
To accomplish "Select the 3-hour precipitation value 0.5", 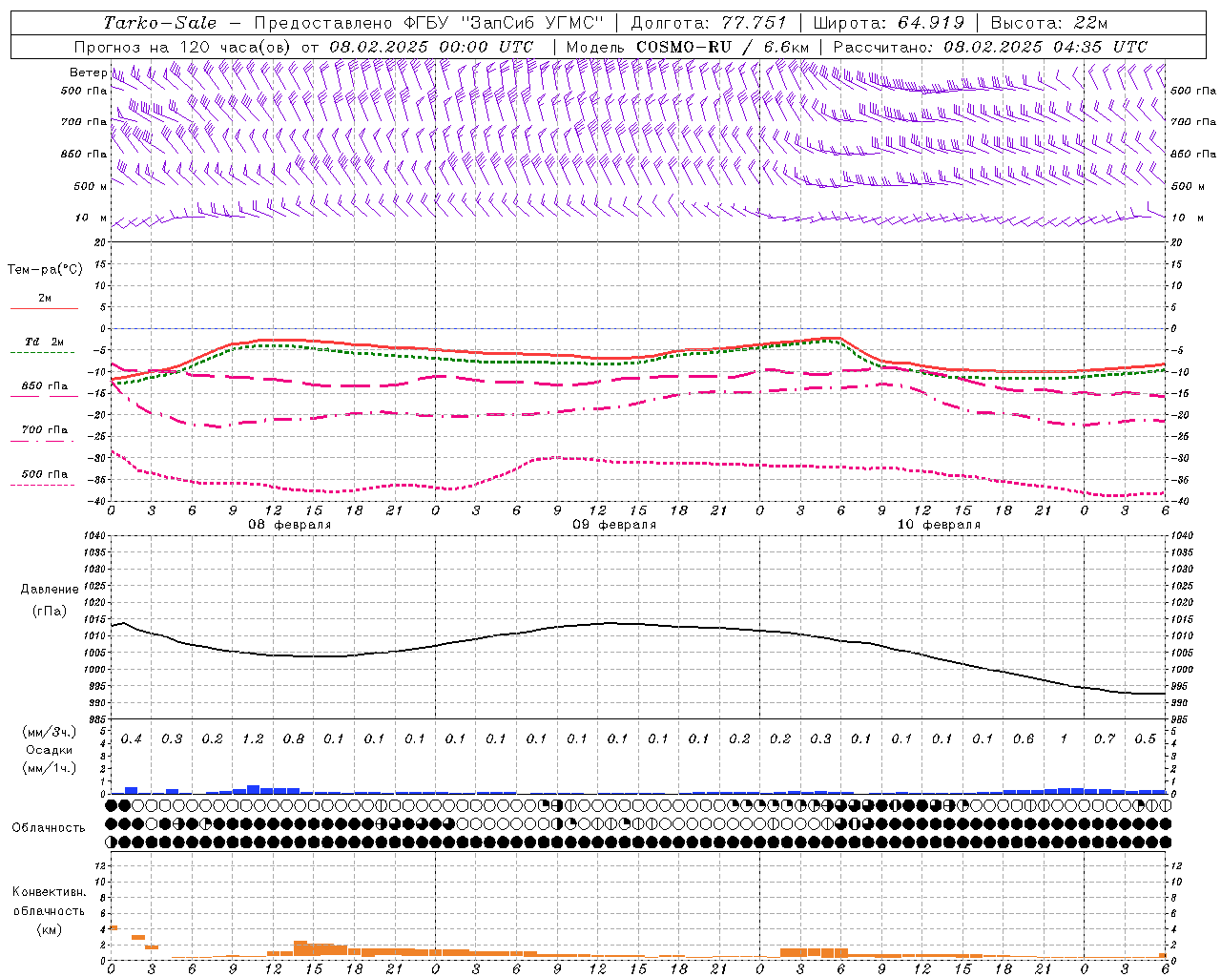I will [1146, 738].
